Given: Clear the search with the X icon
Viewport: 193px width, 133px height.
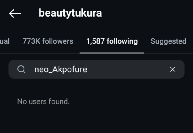Looking at the screenshot, I should coord(172,70).
